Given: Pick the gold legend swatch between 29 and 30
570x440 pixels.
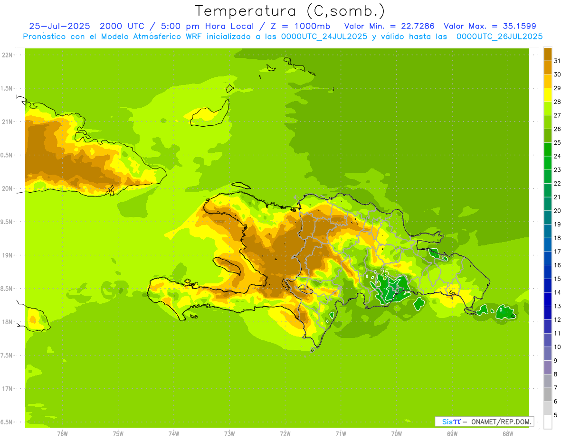Looking at the screenshot, I should pos(548,81).
